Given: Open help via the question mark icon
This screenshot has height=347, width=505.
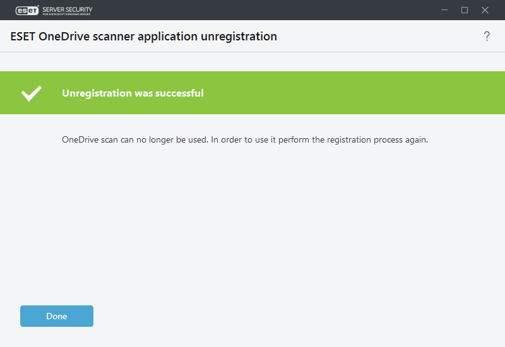Looking at the screenshot, I should pyautogui.click(x=487, y=37).
